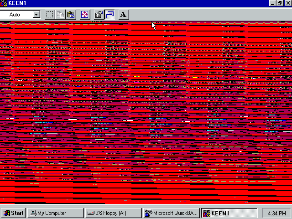Expand the font size dropdown arrow

pyautogui.click(x=36, y=15)
